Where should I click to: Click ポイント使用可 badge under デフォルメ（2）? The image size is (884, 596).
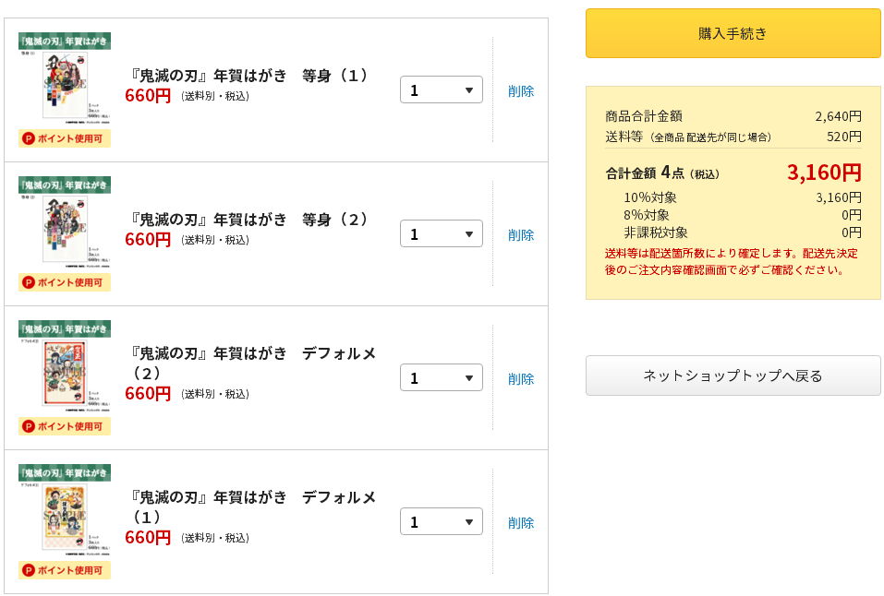pos(65,426)
